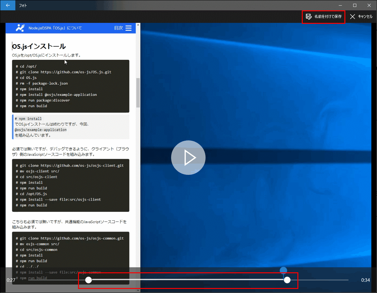
Task: Click the '@osjs/example-application' text in the note box
Action: [40, 130]
